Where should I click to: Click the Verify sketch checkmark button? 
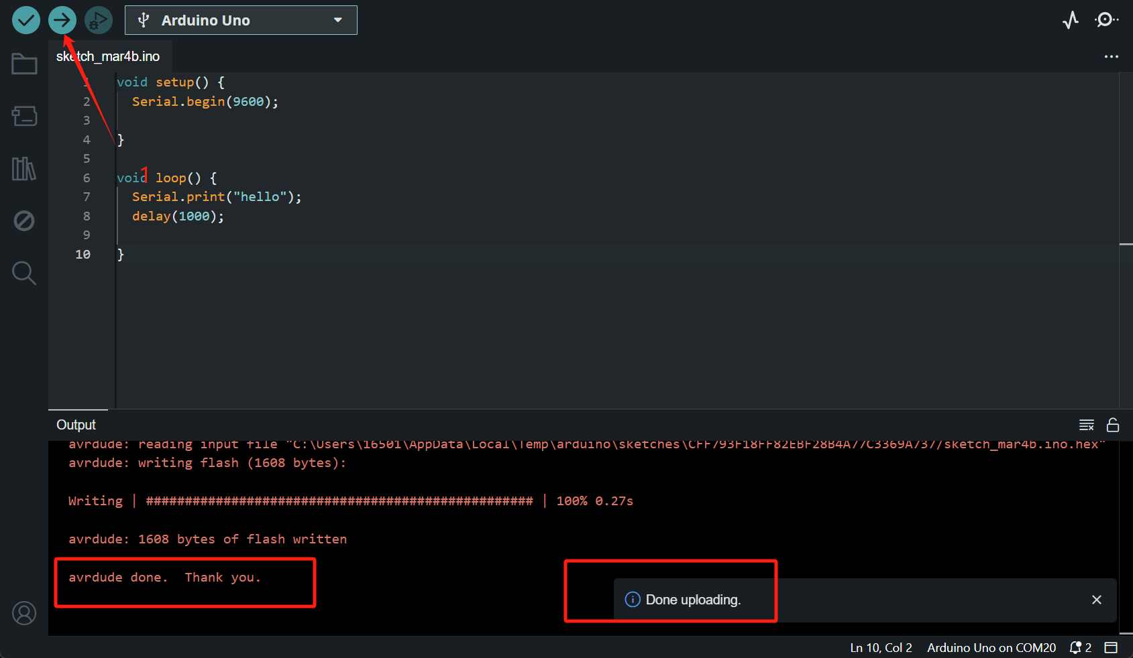click(x=26, y=20)
